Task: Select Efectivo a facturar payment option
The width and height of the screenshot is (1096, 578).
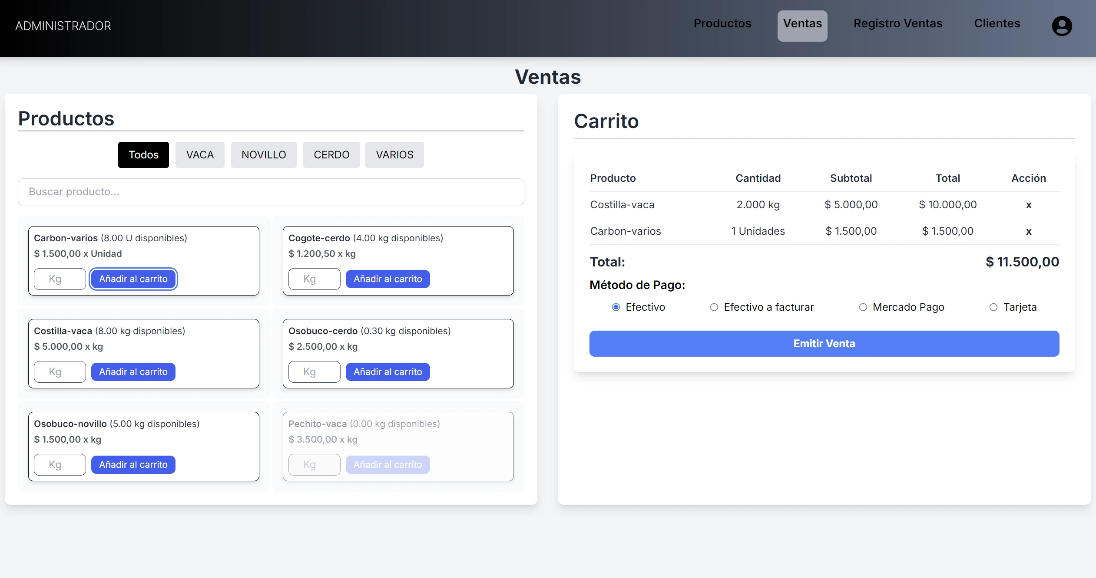Action: point(714,307)
